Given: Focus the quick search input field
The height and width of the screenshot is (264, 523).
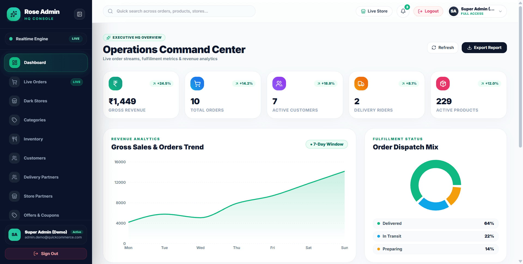Looking at the screenshot, I should (x=179, y=11).
